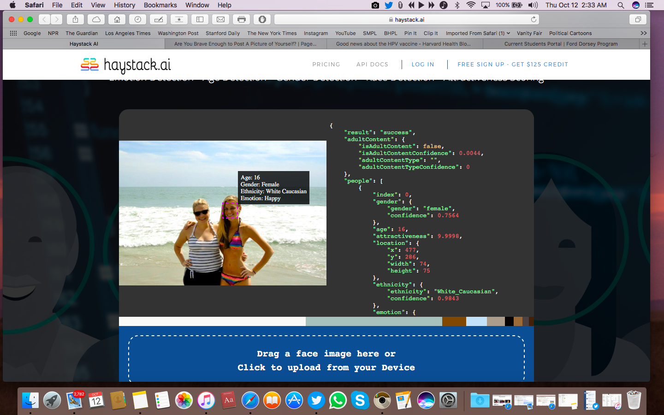Open iCloud Tabs from the cloud icon

coord(96,19)
